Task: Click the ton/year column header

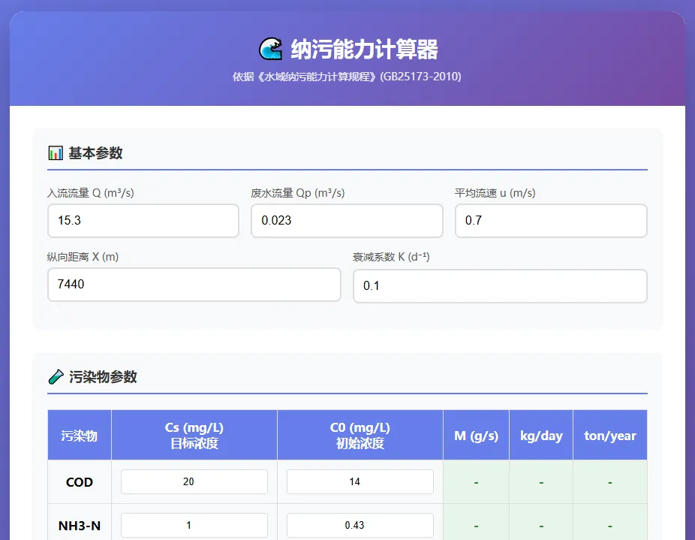Action: (610, 436)
